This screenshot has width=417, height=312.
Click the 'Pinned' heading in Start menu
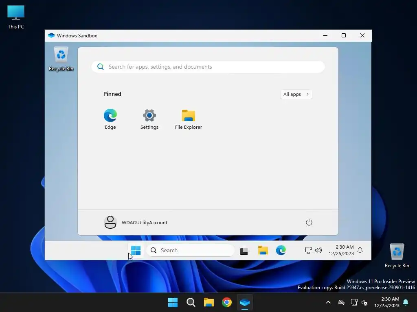coord(112,94)
